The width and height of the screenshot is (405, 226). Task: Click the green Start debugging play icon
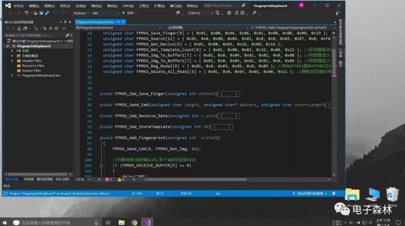(x=124, y=13)
